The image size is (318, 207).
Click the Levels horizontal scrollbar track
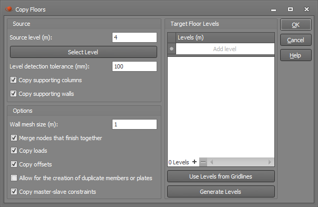pos(241,162)
